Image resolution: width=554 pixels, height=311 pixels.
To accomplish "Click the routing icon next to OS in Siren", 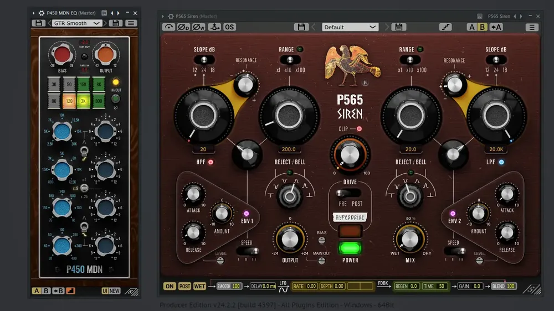I will 214,27.
